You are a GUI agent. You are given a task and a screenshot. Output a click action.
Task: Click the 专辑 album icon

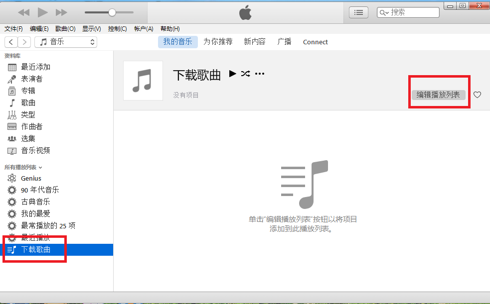coord(12,91)
